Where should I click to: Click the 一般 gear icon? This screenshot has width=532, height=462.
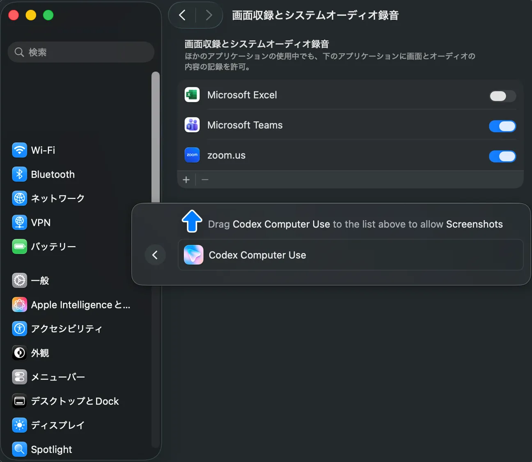(x=19, y=280)
